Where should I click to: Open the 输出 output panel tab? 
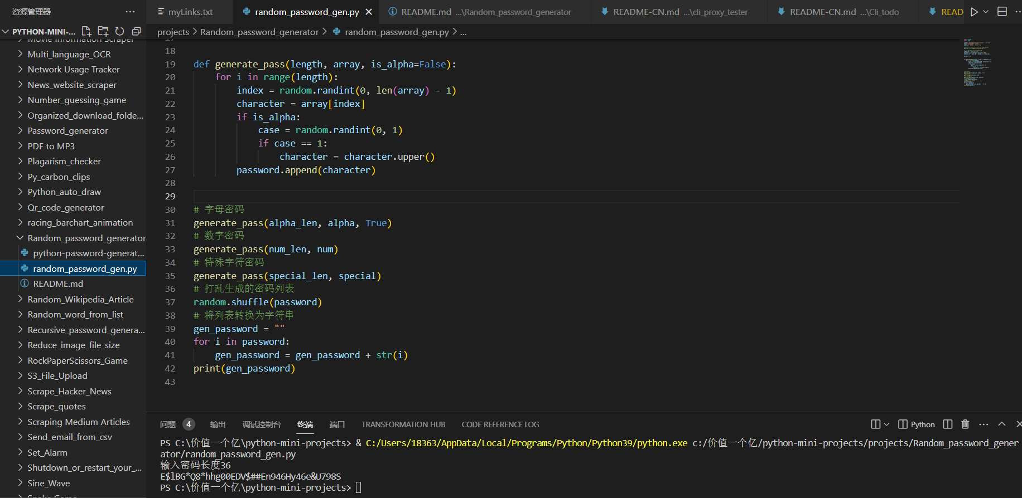click(218, 424)
